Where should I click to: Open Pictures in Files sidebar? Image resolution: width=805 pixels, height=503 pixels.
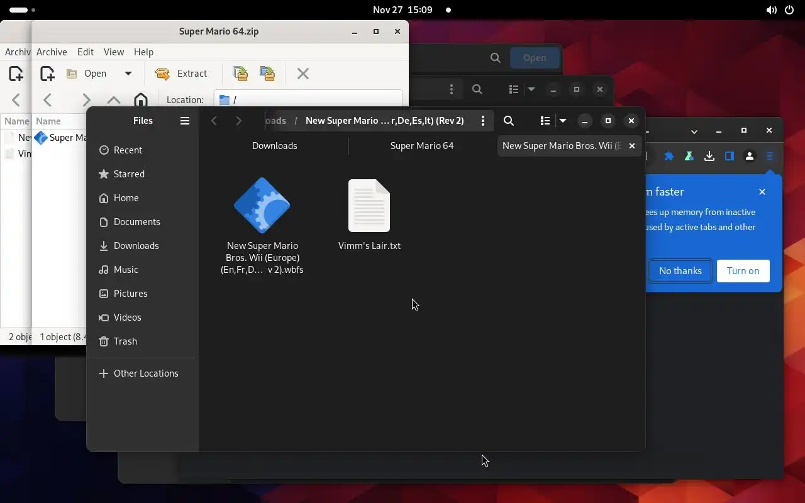(x=143, y=294)
